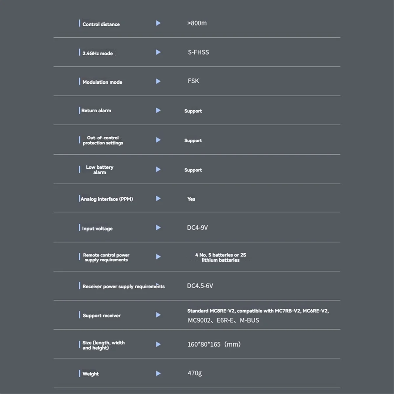The image size is (394, 394).
Task: Click the arrow beside Size label
Action: [x=158, y=344]
